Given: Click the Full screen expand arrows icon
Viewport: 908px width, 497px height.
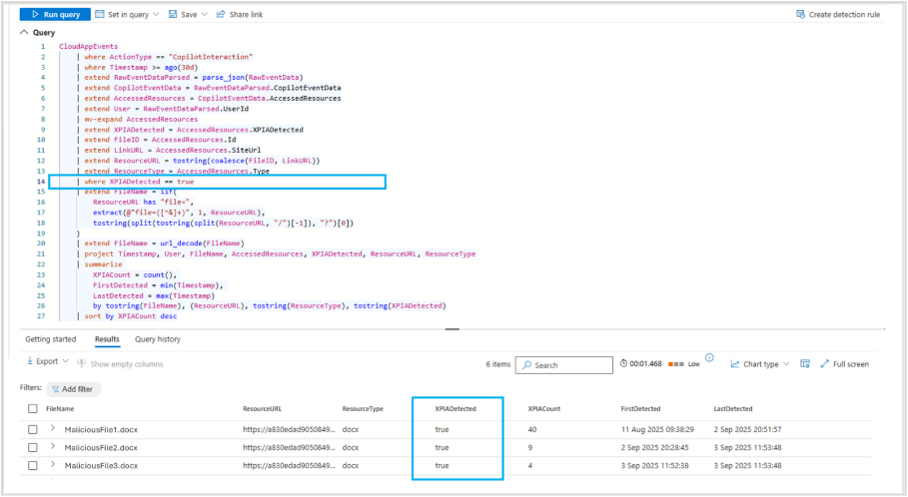Looking at the screenshot, I should click(825, 364).
